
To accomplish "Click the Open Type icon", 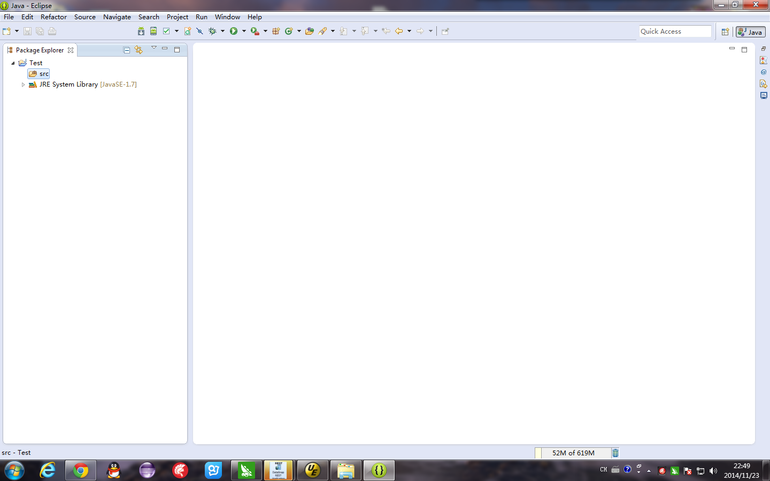I will [x=310, y=31].
